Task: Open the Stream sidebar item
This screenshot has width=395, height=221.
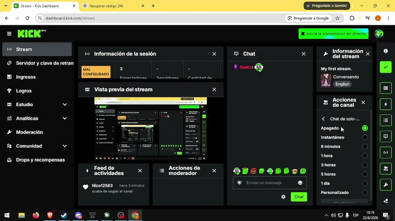Action: [37, 49]
